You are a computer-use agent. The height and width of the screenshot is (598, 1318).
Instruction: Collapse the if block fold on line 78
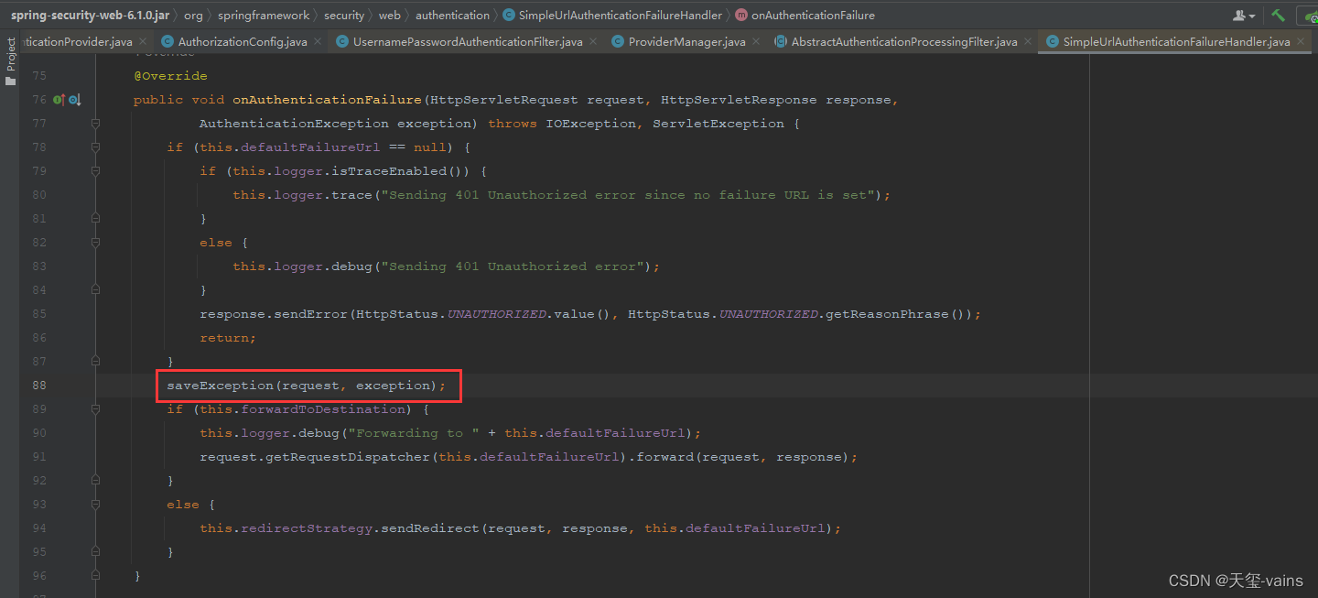[x=95, y=147]
